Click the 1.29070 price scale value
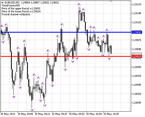 coord(137,40)
